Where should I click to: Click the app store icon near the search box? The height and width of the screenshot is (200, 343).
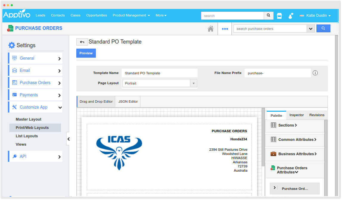(x=279, y=16)
